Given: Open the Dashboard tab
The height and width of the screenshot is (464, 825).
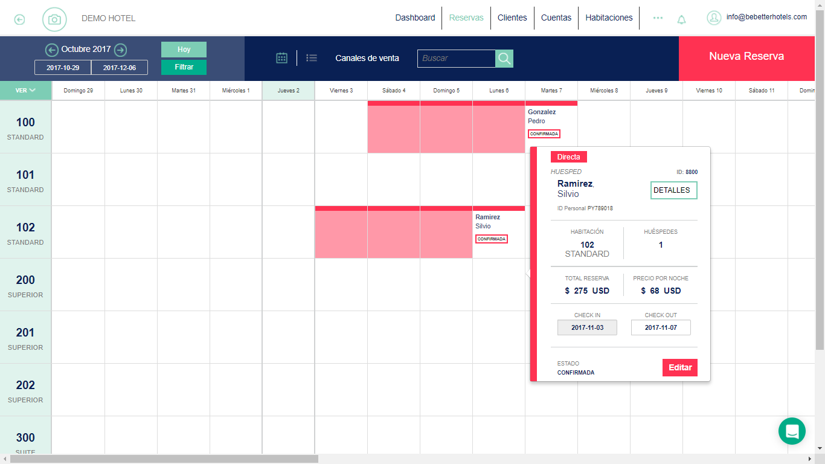Looking at the screenshot, I should 415,18.
